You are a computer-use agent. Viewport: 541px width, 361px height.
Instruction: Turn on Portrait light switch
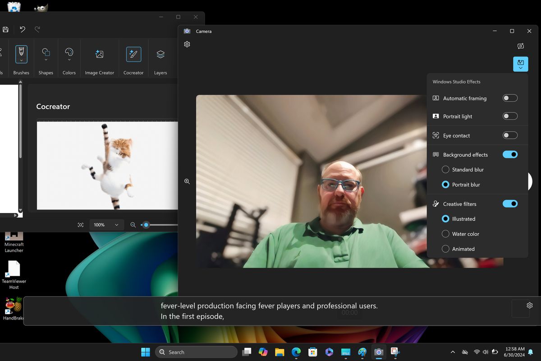pyautogui.click(x=510, y=116)
